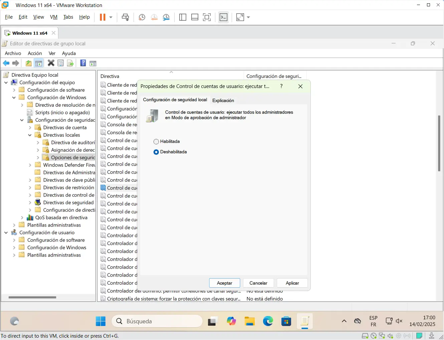Open the Ayuda menu
444x340 pixels.
(69, 53)
